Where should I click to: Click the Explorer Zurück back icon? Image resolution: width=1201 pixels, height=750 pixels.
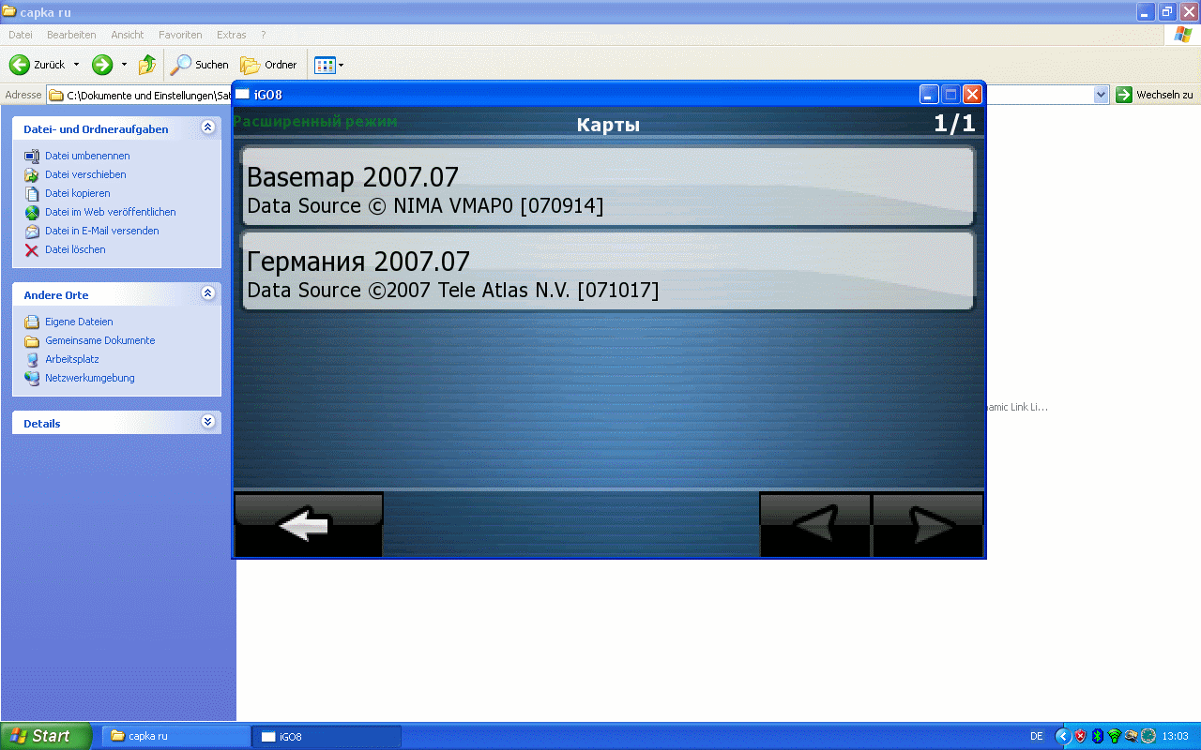point(20,65)
